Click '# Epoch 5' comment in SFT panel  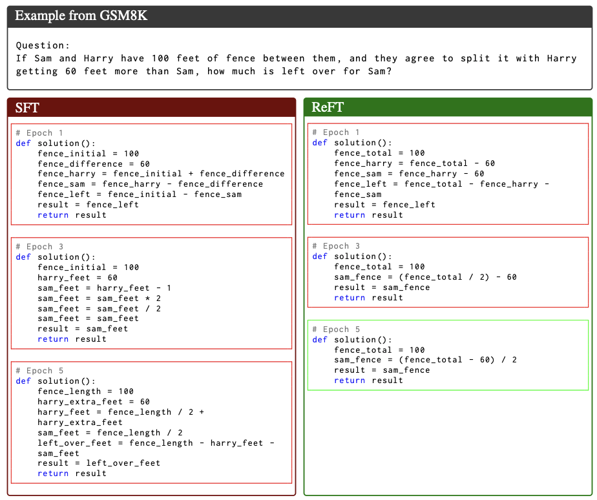[x=39, y=371]
